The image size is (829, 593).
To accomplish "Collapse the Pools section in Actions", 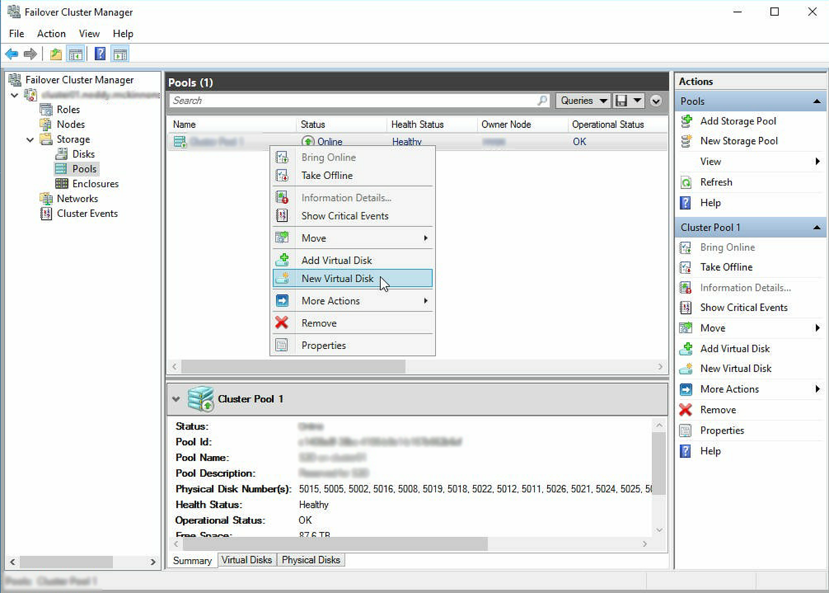I will click(817, 101).
